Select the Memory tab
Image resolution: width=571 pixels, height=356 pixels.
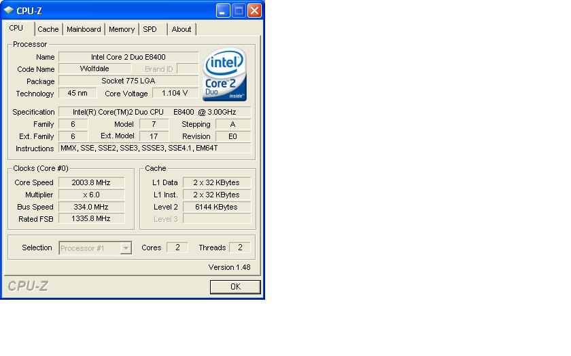[122, 29]
